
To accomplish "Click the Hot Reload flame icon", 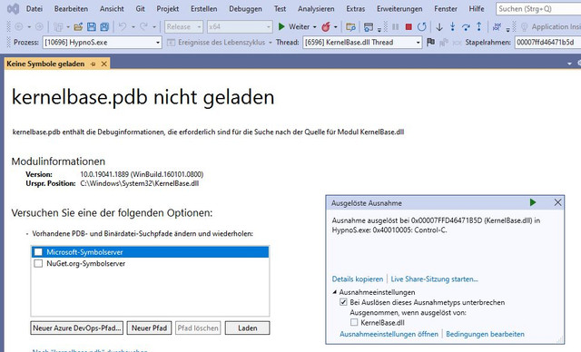I will click(326, 26).
